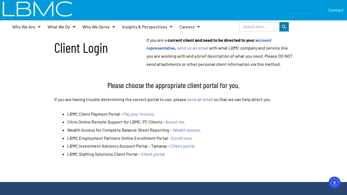Go to the Contact page
347x195 pixels.
pyautogui.click(x=336, y=10)
